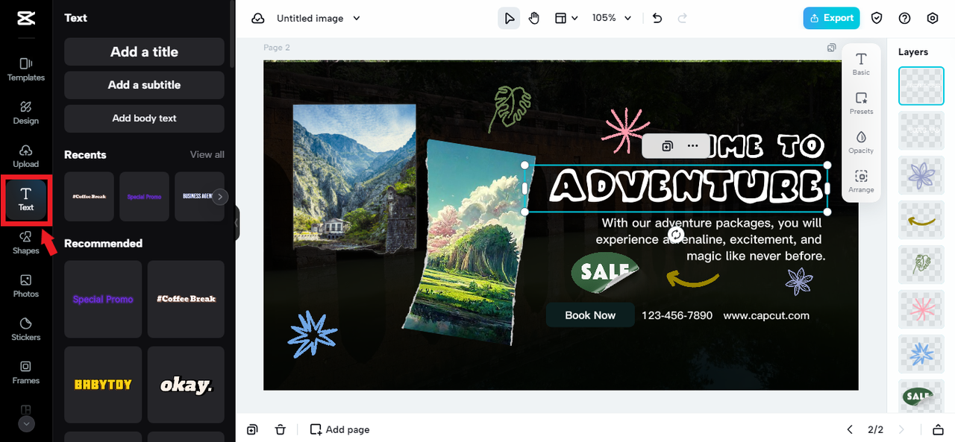Select the selected top text layer thumbnail
Image resolution: width=955 pixels, height=442 pixels.
click(x=921, y=85)
